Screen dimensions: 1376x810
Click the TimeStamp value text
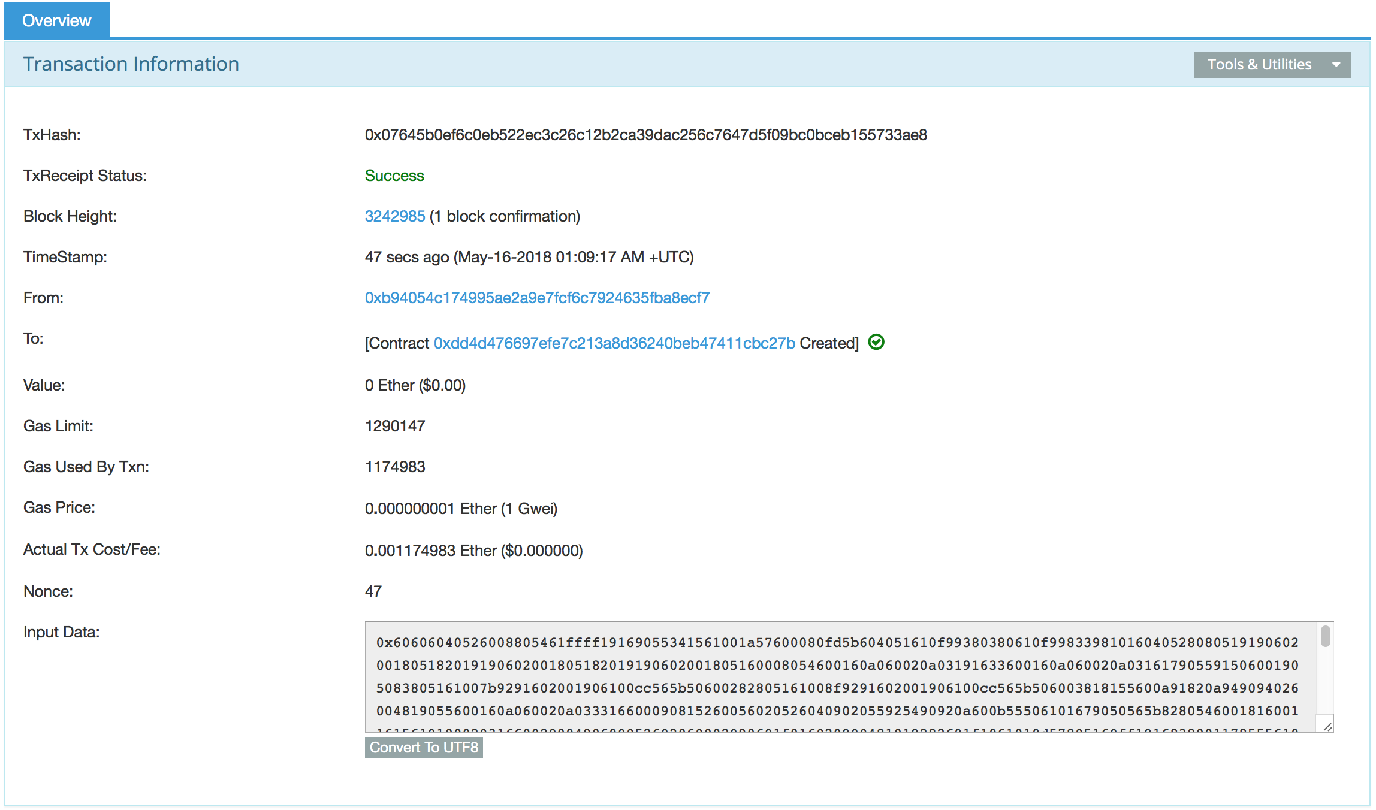point(529,257)
